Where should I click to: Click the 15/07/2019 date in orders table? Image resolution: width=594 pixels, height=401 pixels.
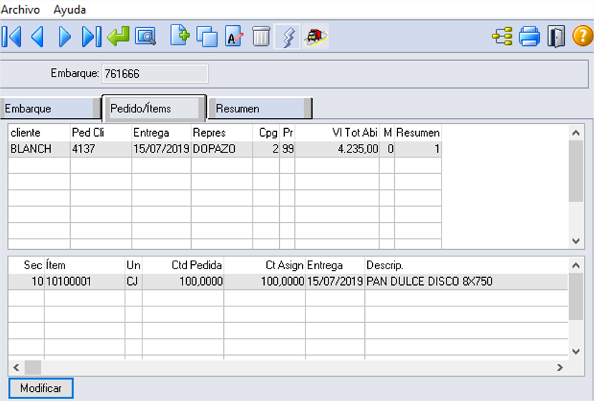click(161, 149)
